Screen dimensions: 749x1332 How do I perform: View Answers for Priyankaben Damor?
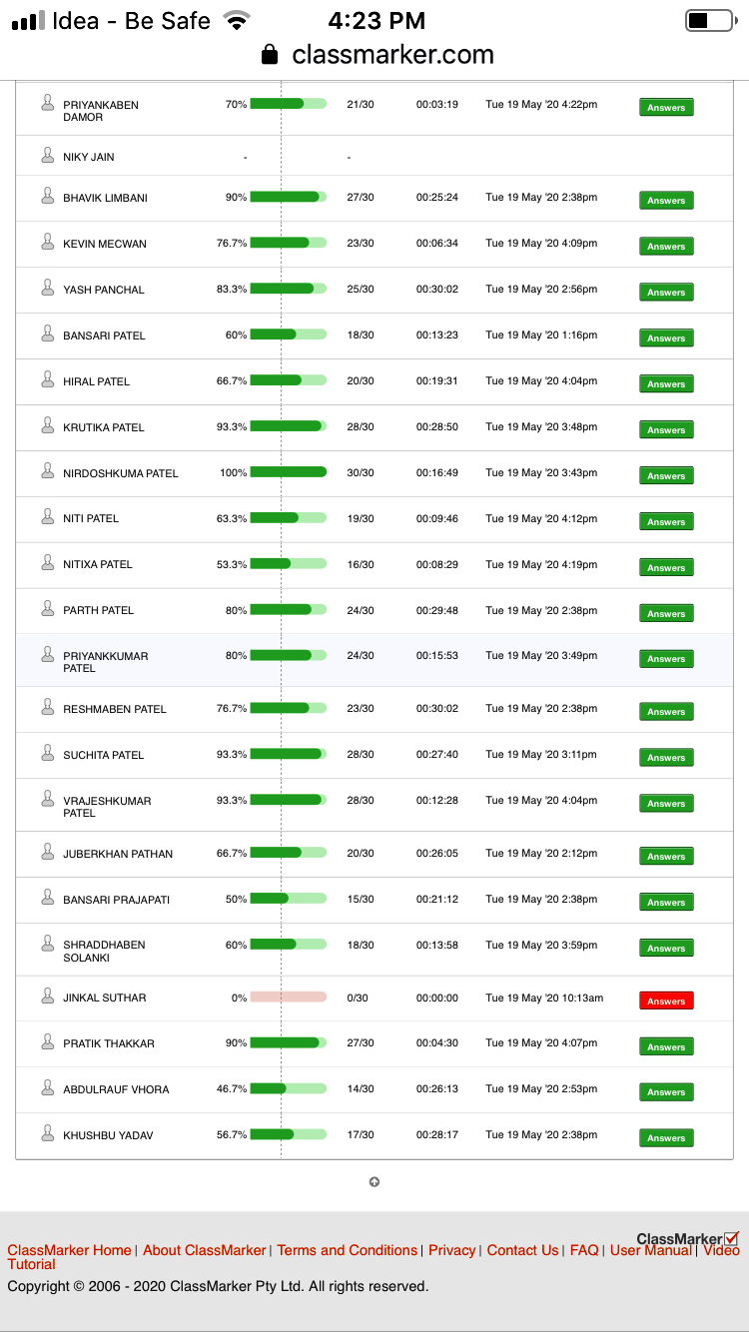point(666,107)
